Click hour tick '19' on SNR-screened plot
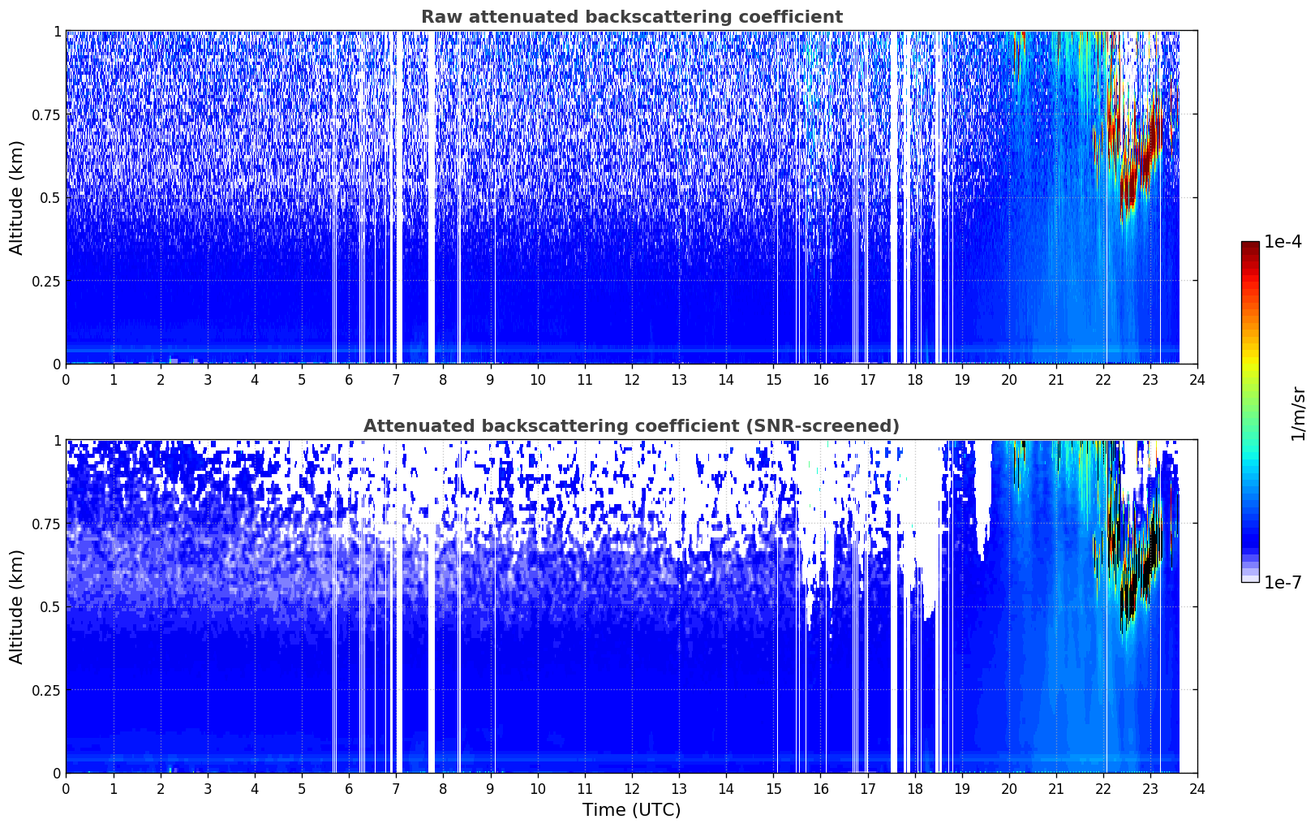1315x828 pixels. coord(961,789)
